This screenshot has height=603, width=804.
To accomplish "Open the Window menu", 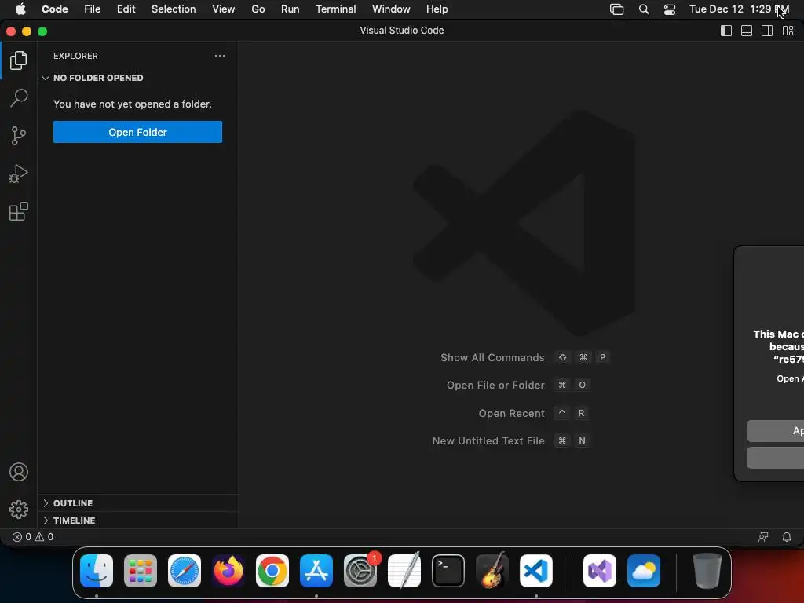I will pos(391,9).
